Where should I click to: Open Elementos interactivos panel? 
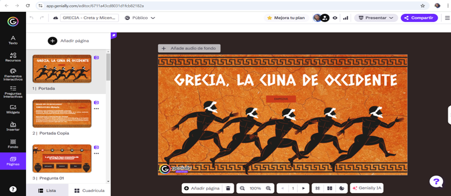pos(13,74)
